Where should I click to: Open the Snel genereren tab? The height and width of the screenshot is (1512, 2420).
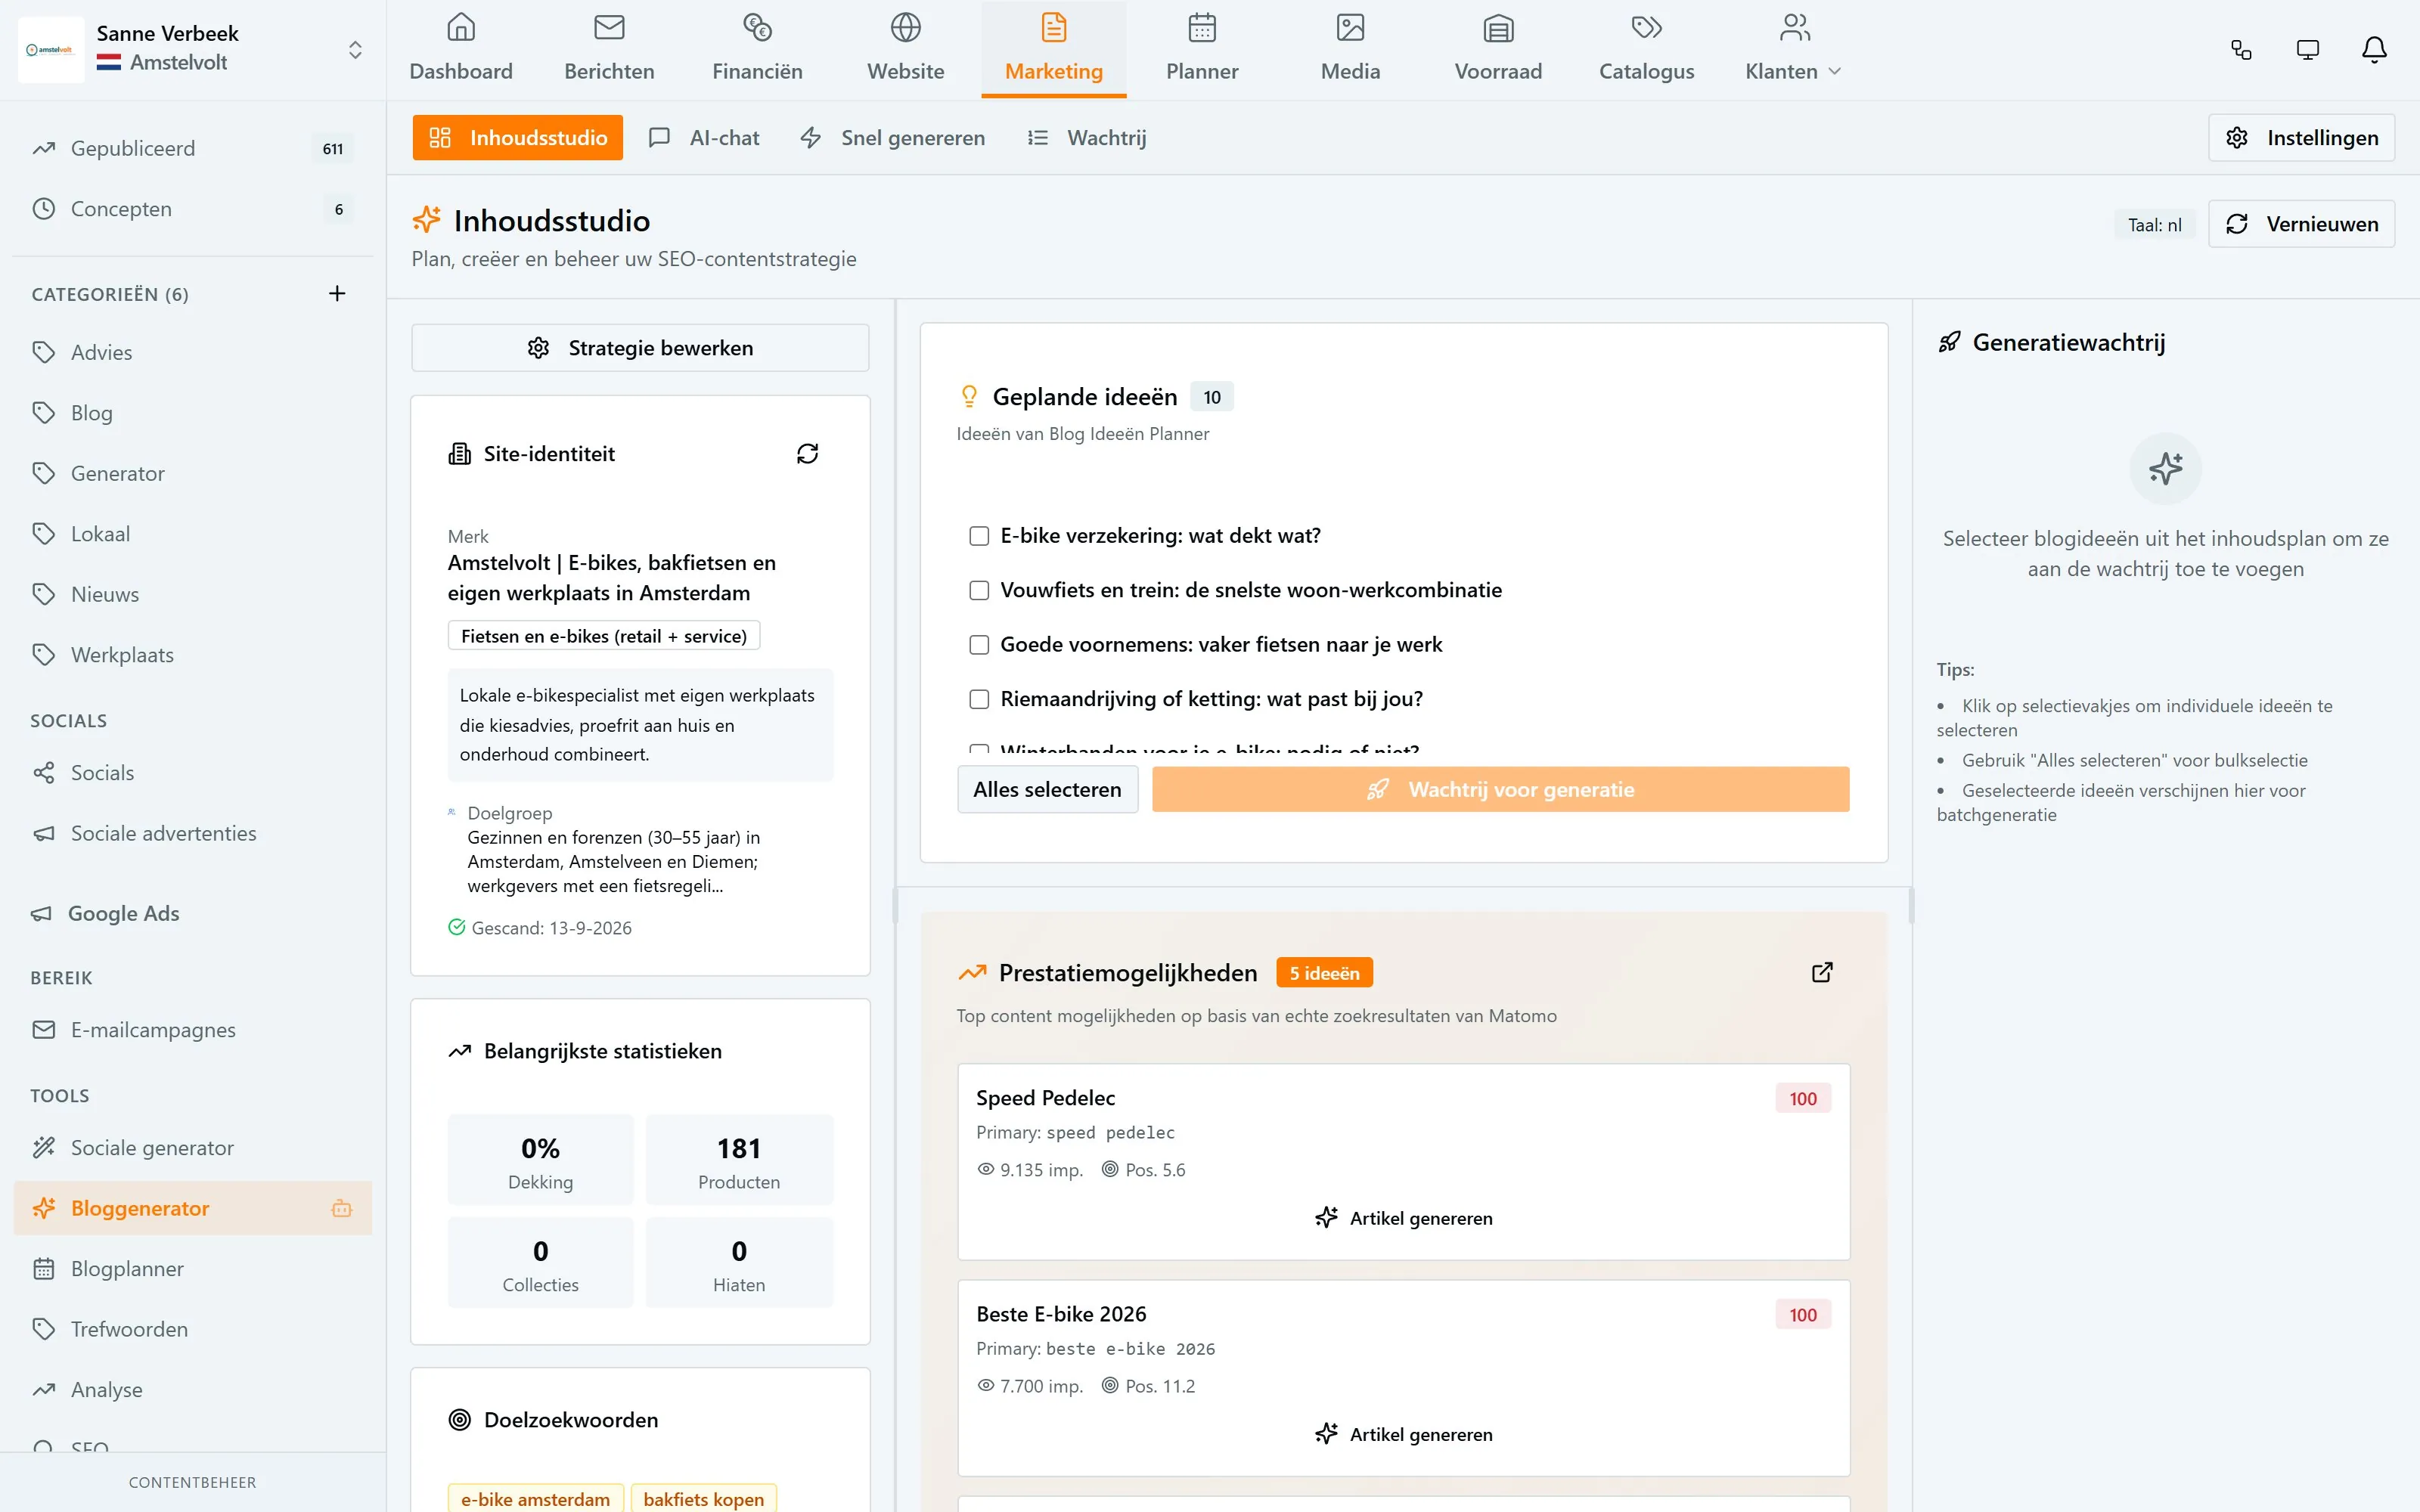893,137
